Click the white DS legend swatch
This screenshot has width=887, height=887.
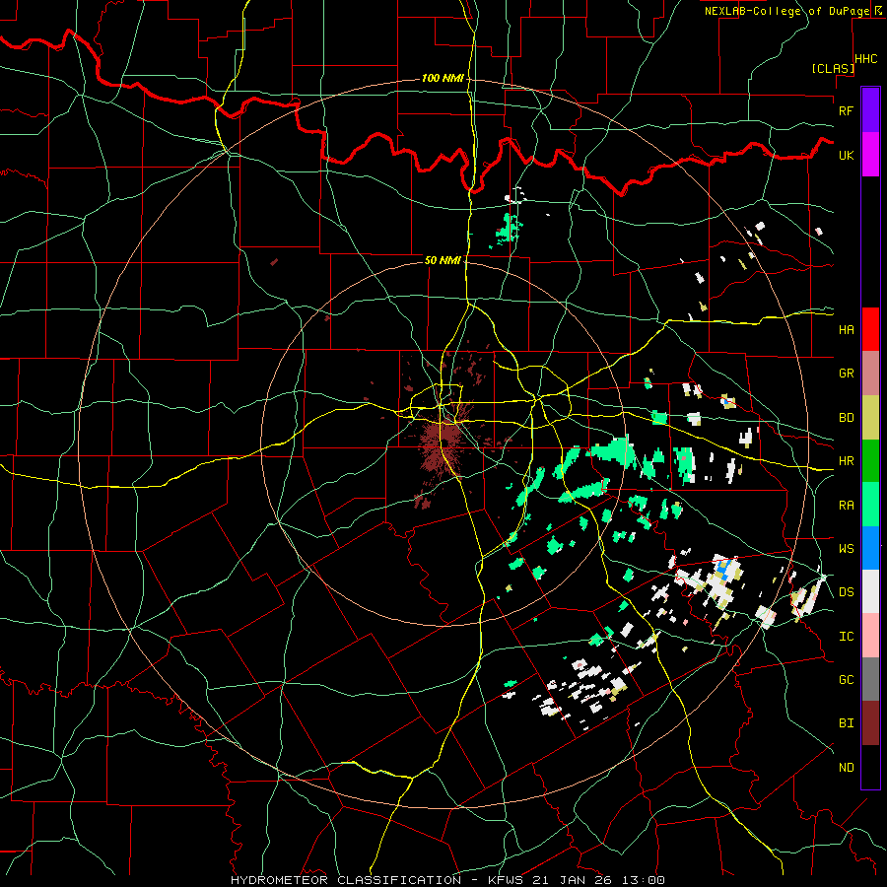tap(870, 591)
